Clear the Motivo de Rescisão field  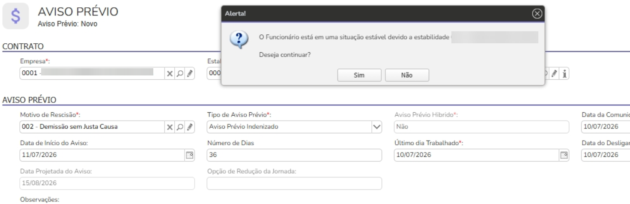coord(170,127)
